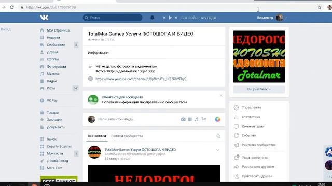Toggle Увед. включены notifications

click(255, 158)
